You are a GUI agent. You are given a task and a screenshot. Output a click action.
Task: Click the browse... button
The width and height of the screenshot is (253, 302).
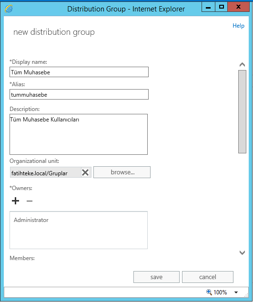pyautogui.click(x=122, y=172)
